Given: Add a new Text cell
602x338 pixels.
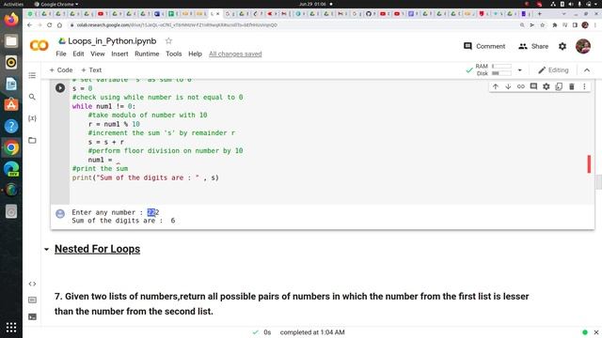Looking at the screenshot, I should click(x=91, y=70).
